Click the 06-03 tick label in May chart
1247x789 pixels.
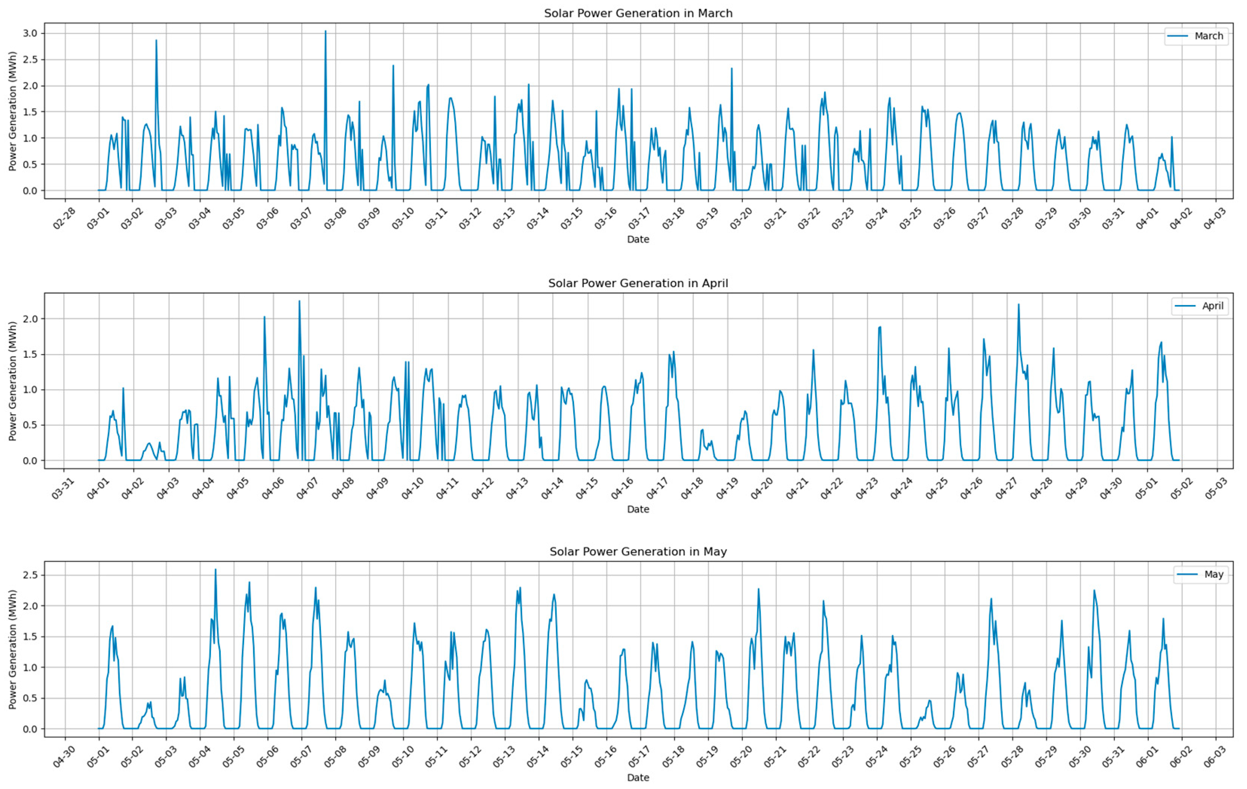pyautogui.click(x=1214, y=756)
